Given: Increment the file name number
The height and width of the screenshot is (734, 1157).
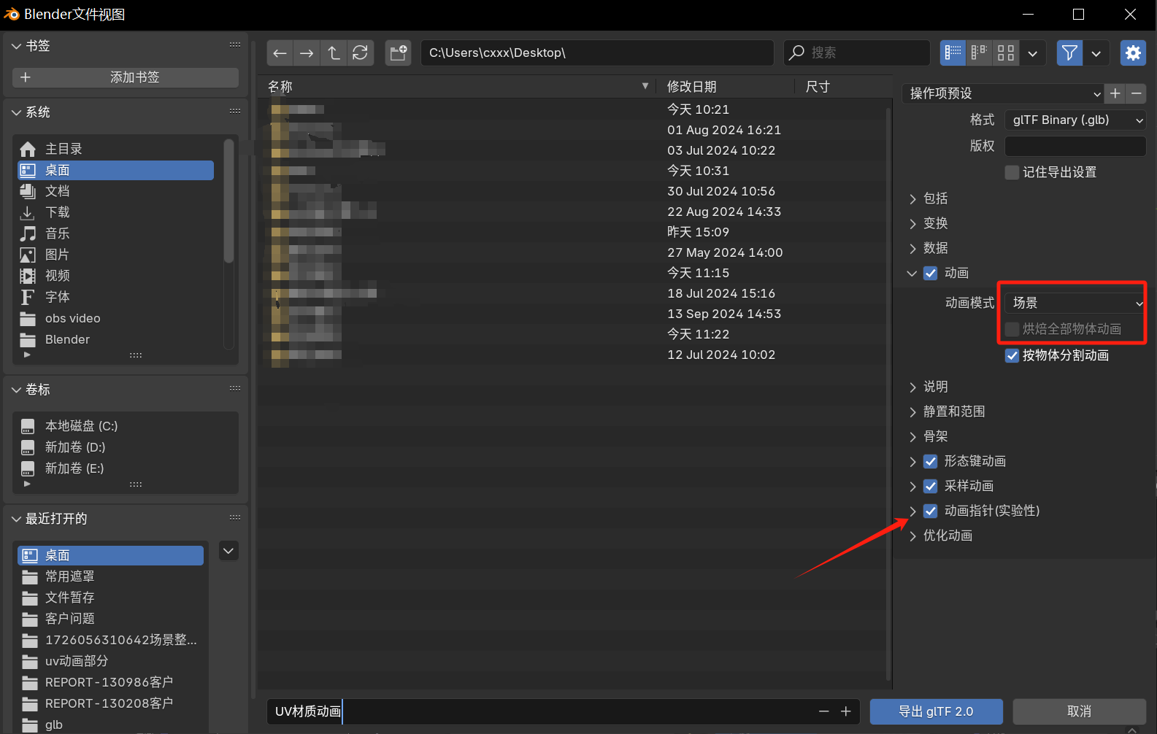Looking at the screenshot, I should [846, 711].
